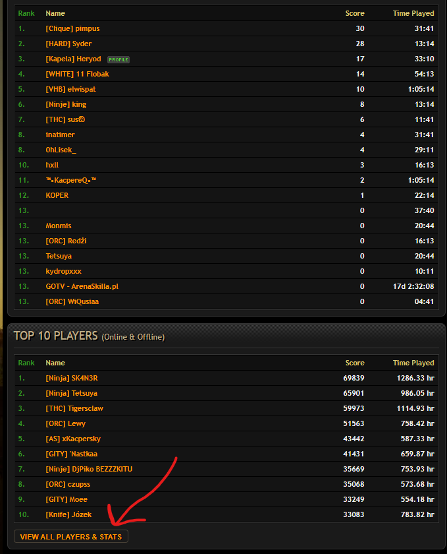Open 0hLisek_ player link

61,150
